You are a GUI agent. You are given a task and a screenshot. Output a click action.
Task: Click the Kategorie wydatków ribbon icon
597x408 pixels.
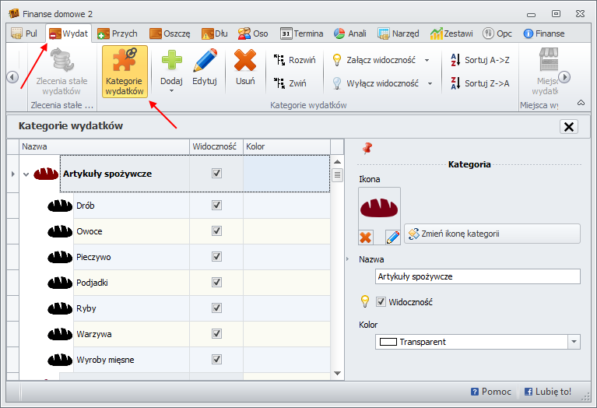pos(125,62)
